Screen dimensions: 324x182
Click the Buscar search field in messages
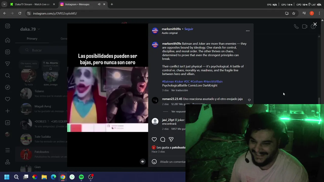point(43,50)
